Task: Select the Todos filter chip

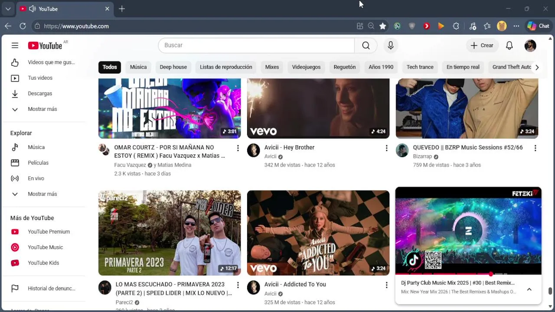Action: (110, 67)
